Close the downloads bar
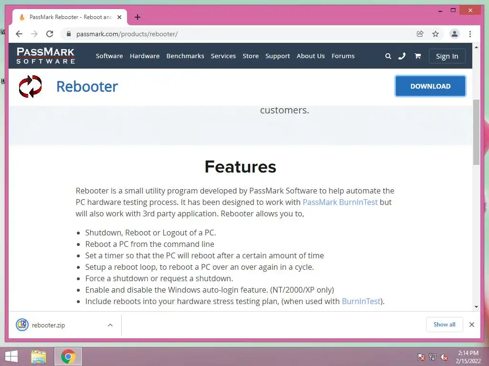 [472, 325]
